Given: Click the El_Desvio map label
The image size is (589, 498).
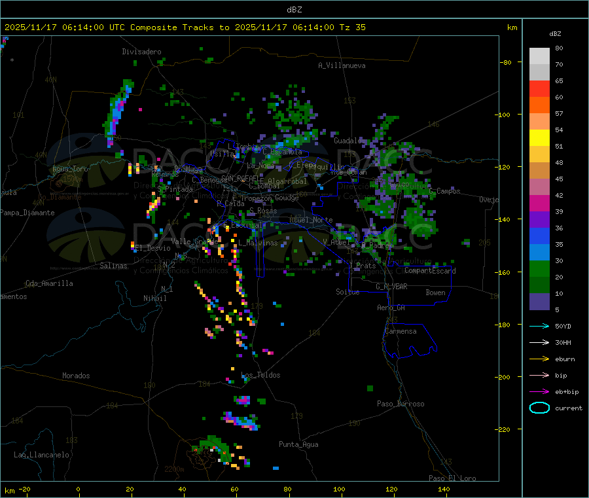Looking at the screenshot, I should (x=152, y=248).
